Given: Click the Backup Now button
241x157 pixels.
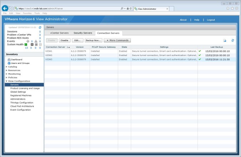Looking at the screenshot, I should click(x=94, y=40).
